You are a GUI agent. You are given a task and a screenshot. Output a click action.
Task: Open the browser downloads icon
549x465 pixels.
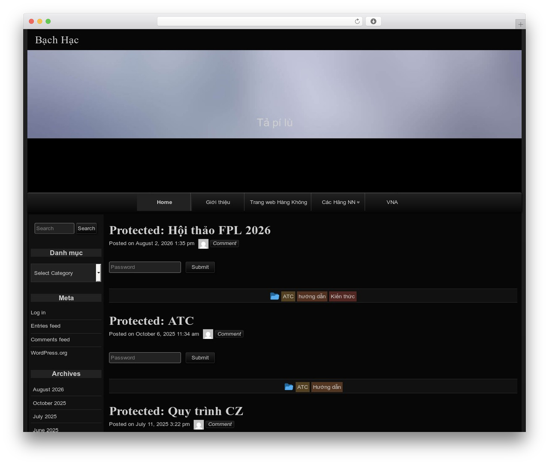(x=374, y=21)
